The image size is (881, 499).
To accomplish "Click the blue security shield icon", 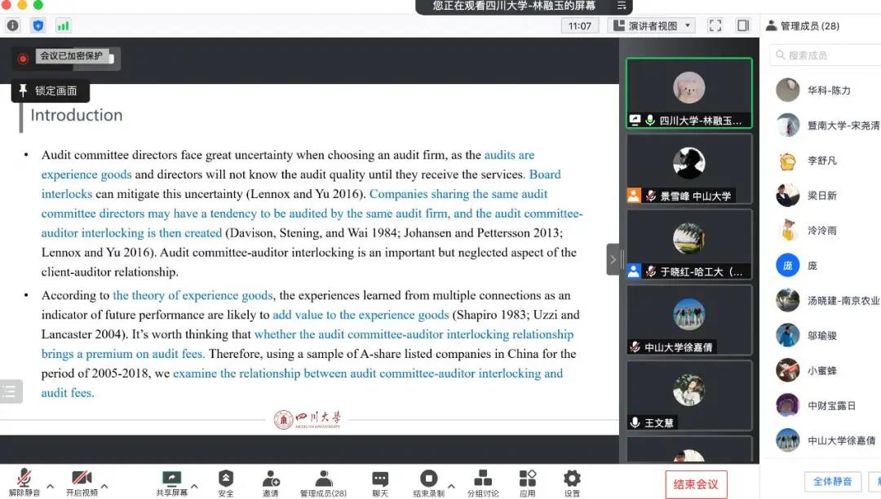I will (x=38, y=25).
